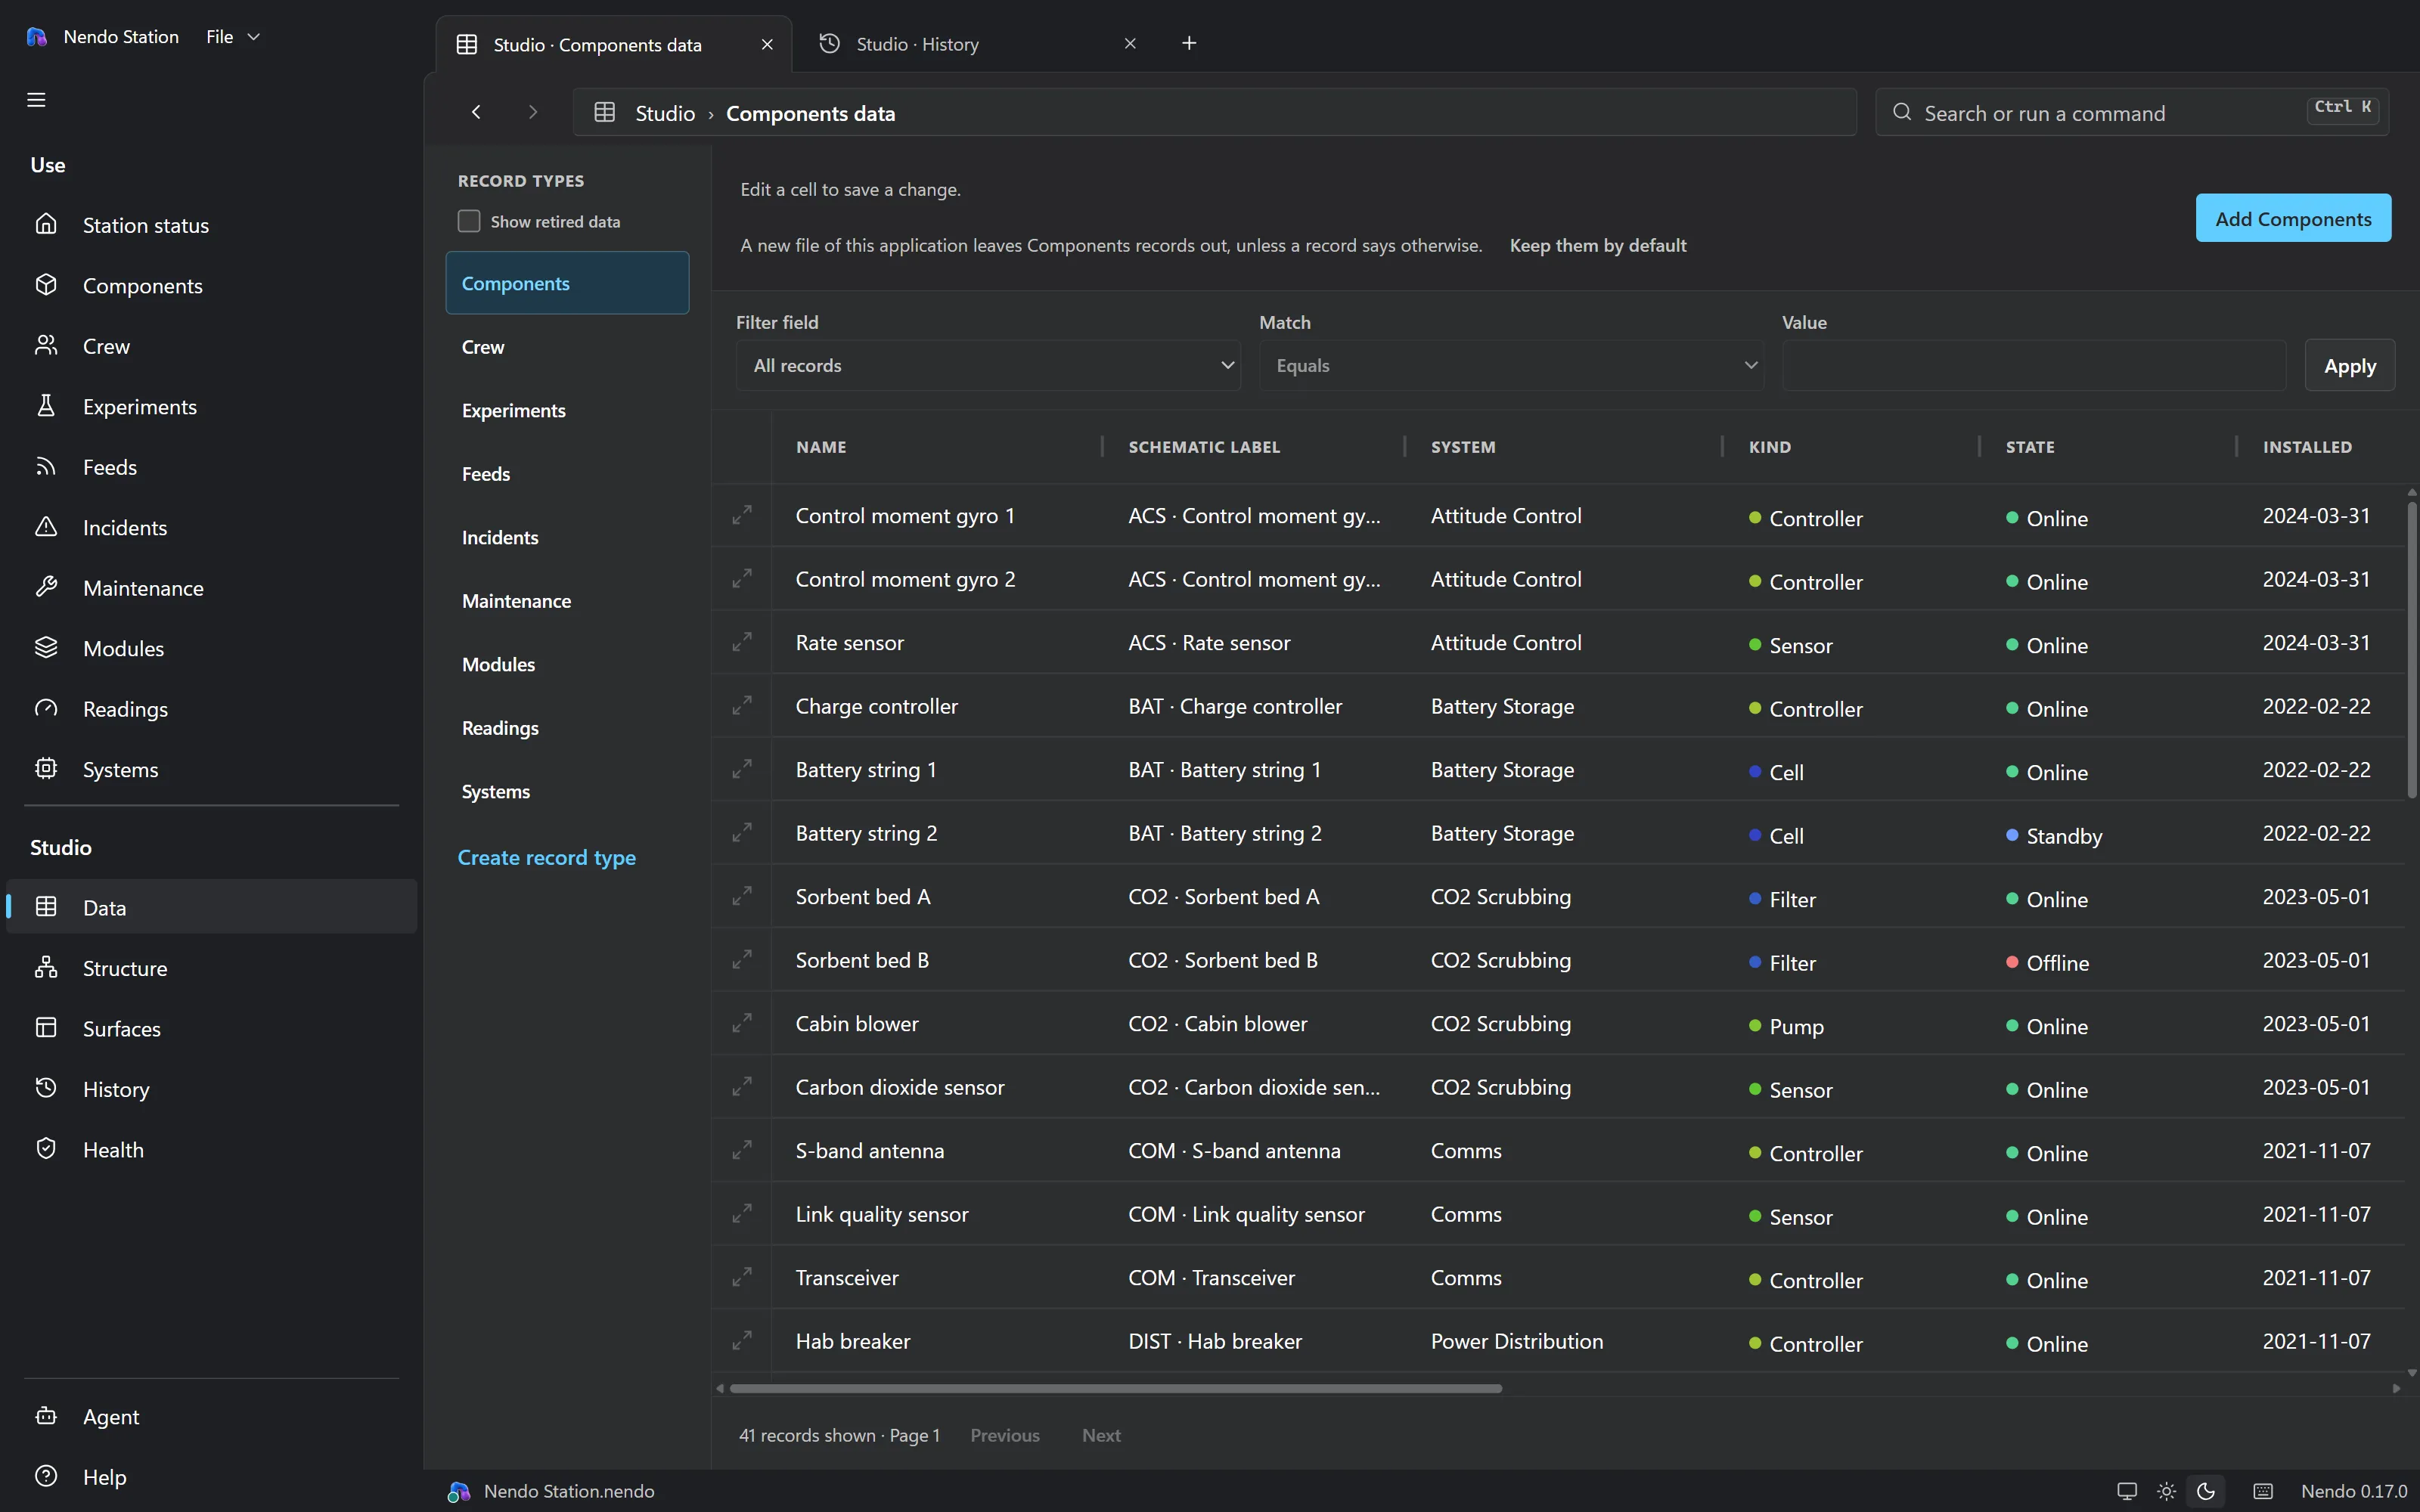2420x1512 pixels.
Task: Go back with the left arrow
Action: (x=476, y=112)
